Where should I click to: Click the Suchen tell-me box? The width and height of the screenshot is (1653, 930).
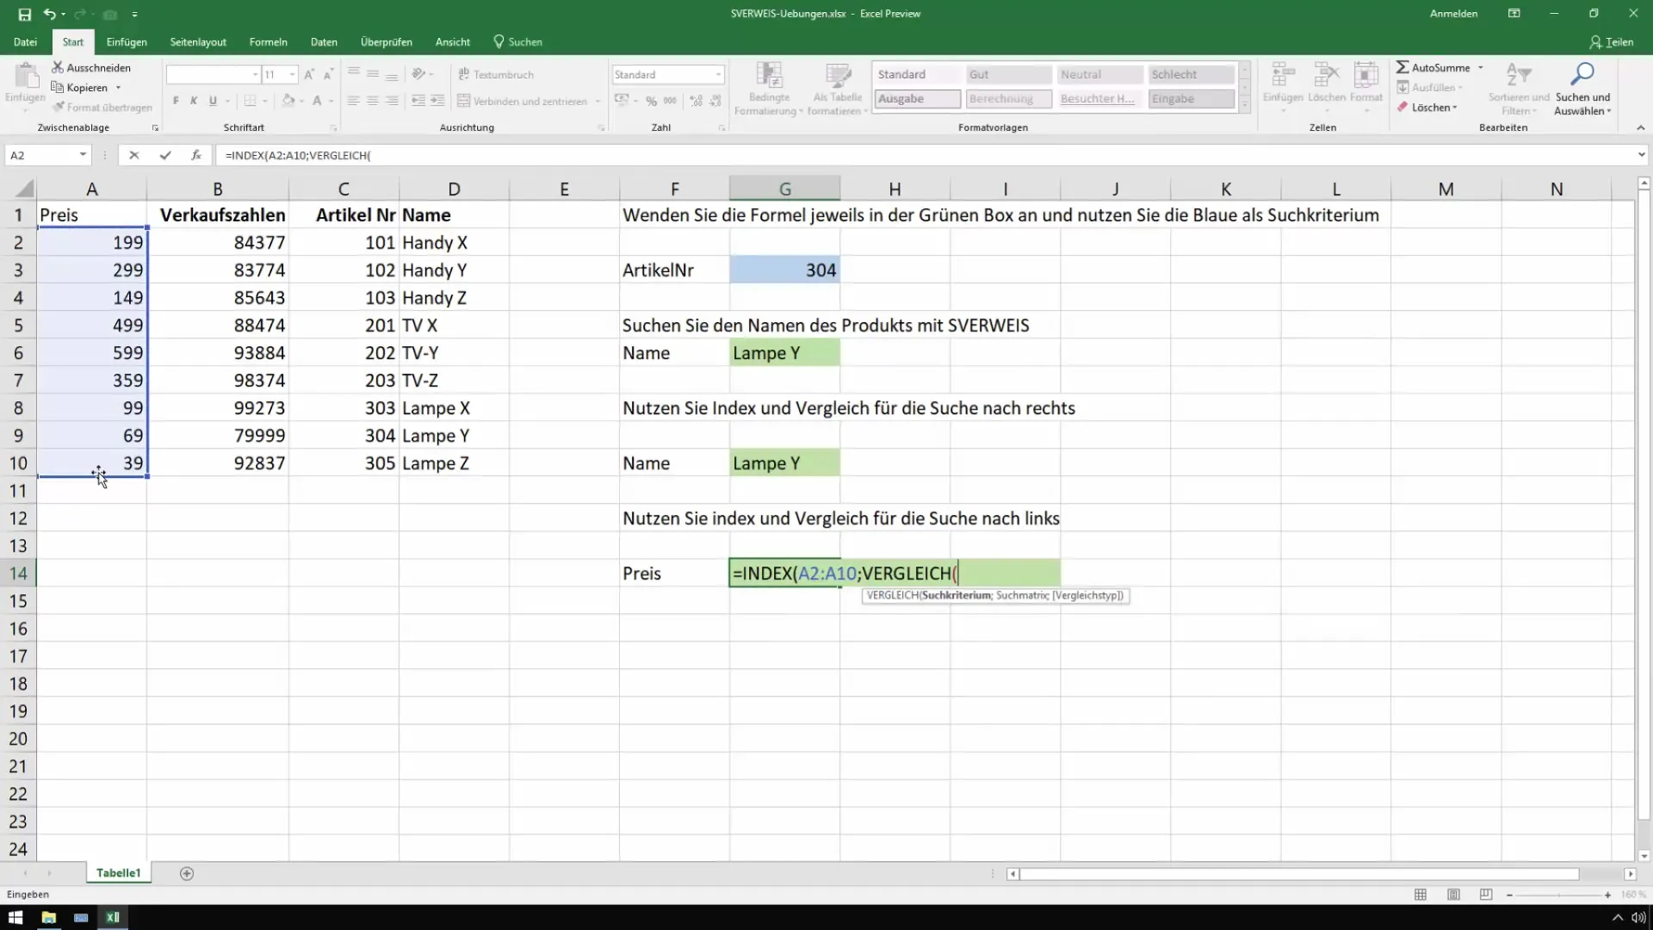coord(517,41)
